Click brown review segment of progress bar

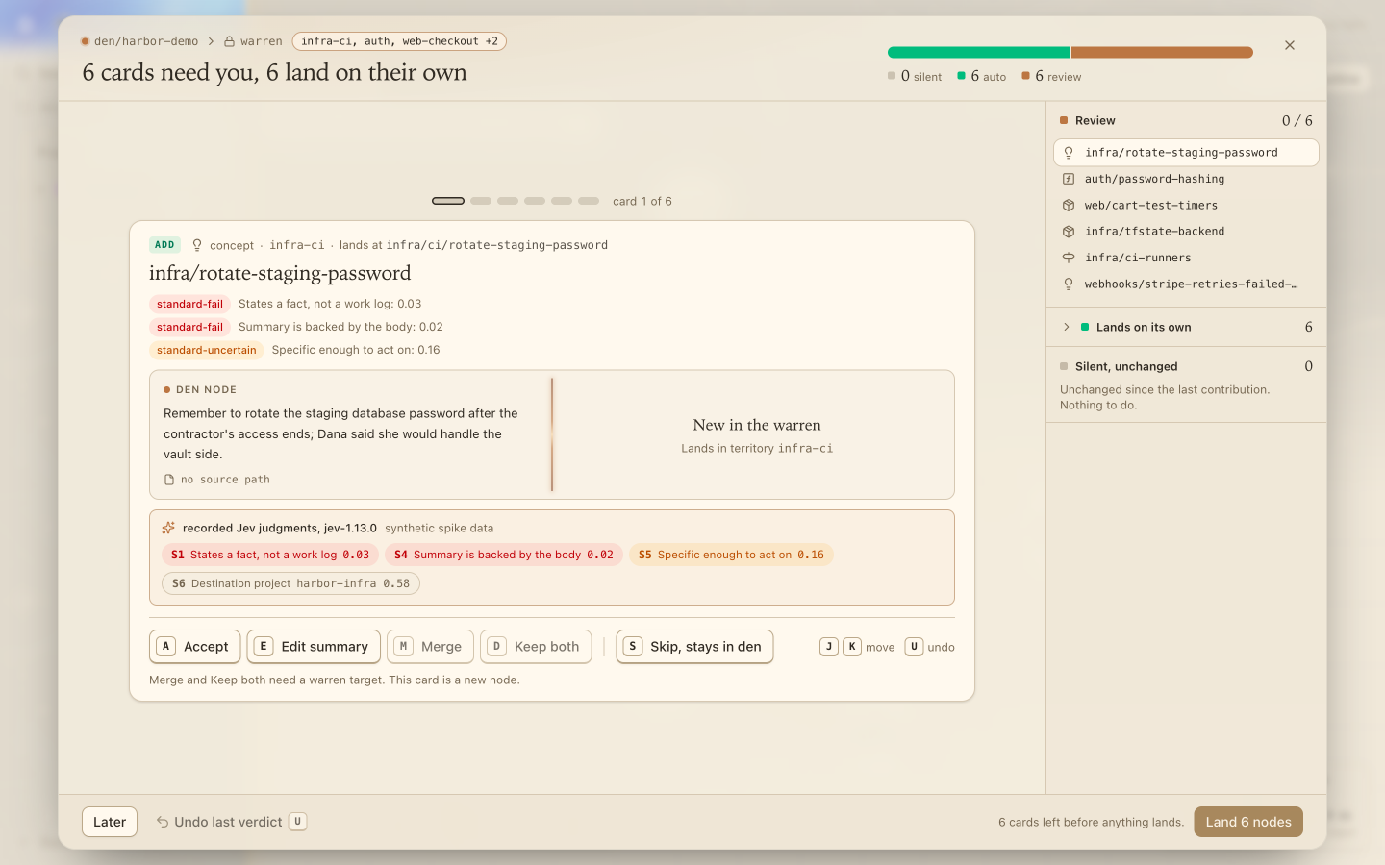1162,52
